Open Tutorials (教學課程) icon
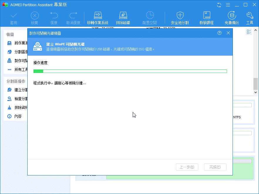This screenshot has width=259, height=194. point(206,18)
